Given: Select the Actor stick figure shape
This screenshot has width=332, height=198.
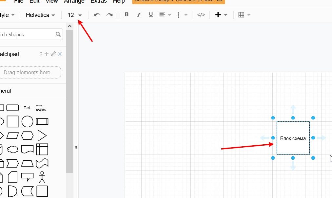Looking at the screenshot, I should (x=42, y=177).
